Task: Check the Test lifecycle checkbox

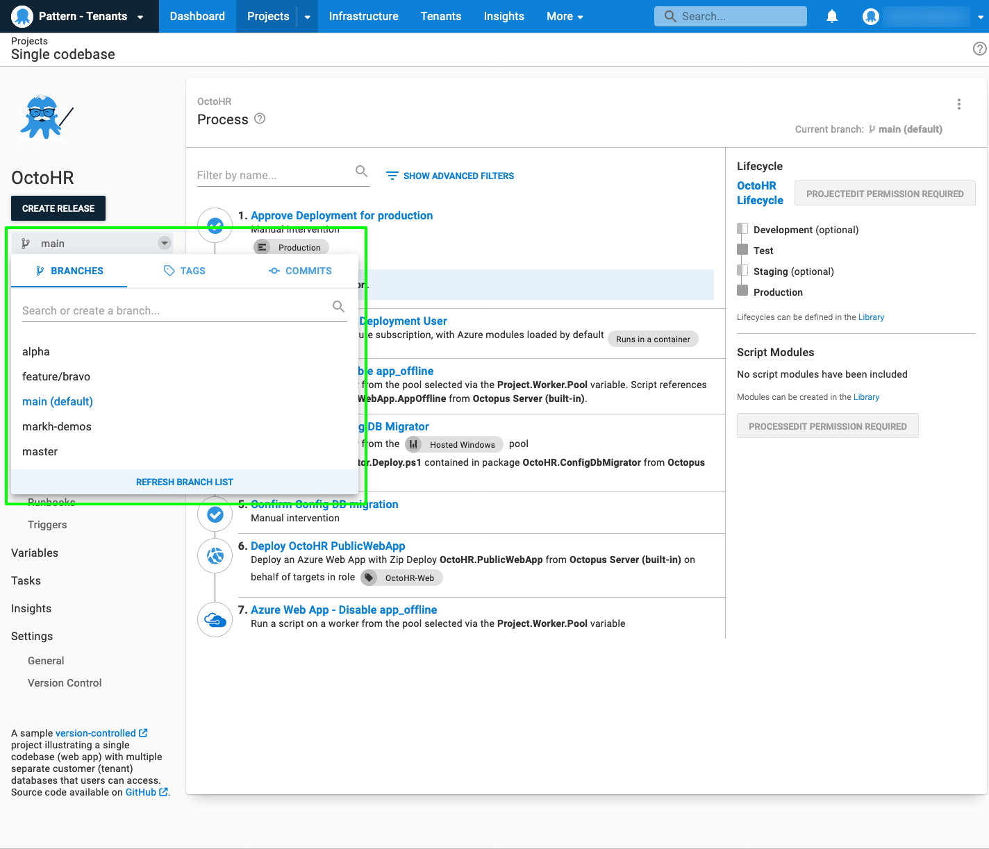Action: (742, 250)
